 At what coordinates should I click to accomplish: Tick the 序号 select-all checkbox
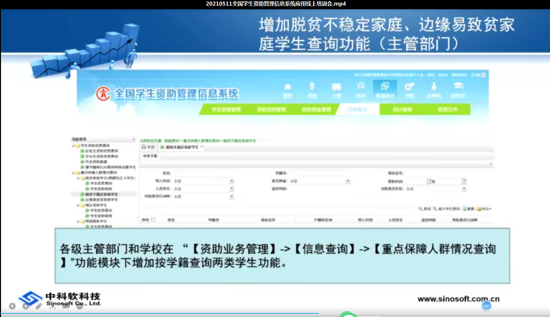point(153,220)
